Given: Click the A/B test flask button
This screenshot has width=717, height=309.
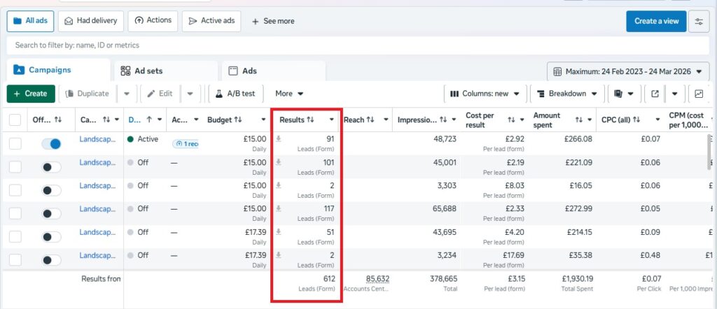Looking at the screenshot, I should (x=235, y=94).
